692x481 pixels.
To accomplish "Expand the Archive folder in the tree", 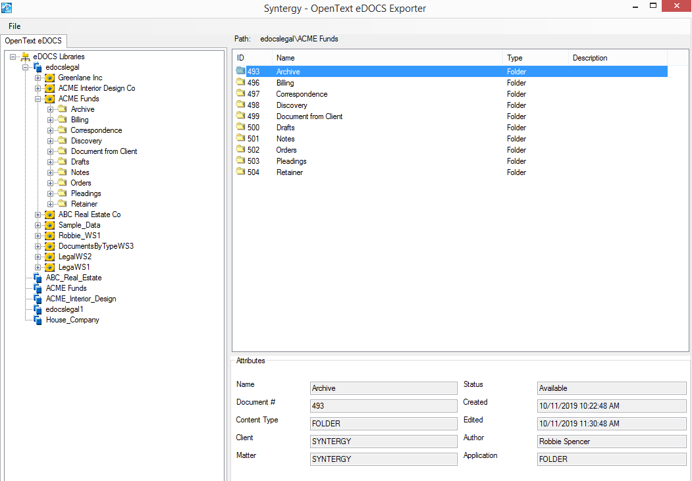I will click(x=50, y=109).
